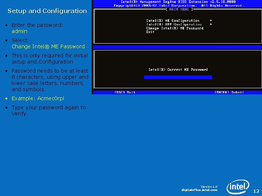Click the Setup and Configuration slide title
The height and width of the screenshot is (196, 262).
tap(47, 11)
